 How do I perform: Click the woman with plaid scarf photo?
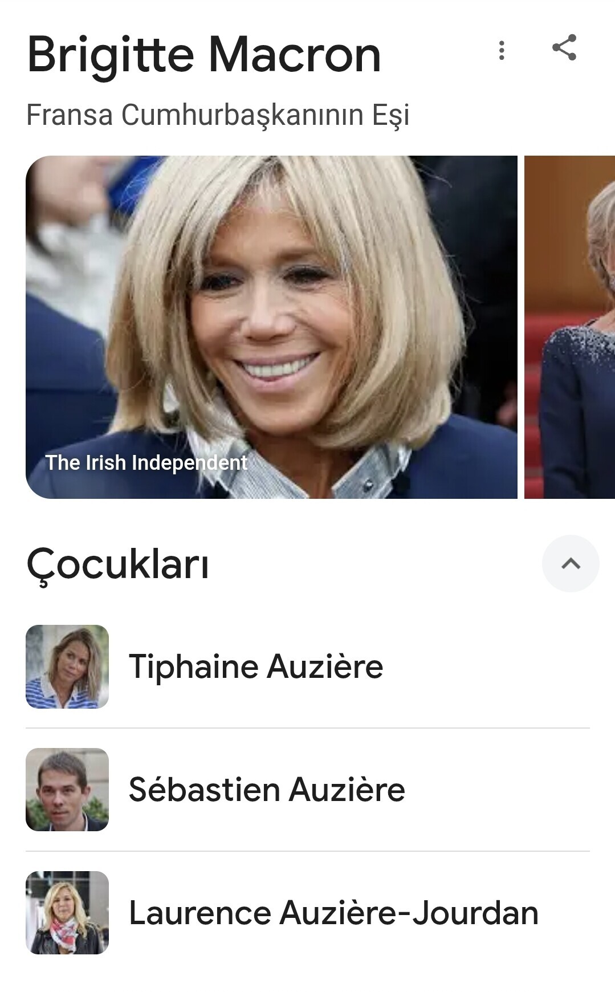pyautogui.click(x=67, y=913)
